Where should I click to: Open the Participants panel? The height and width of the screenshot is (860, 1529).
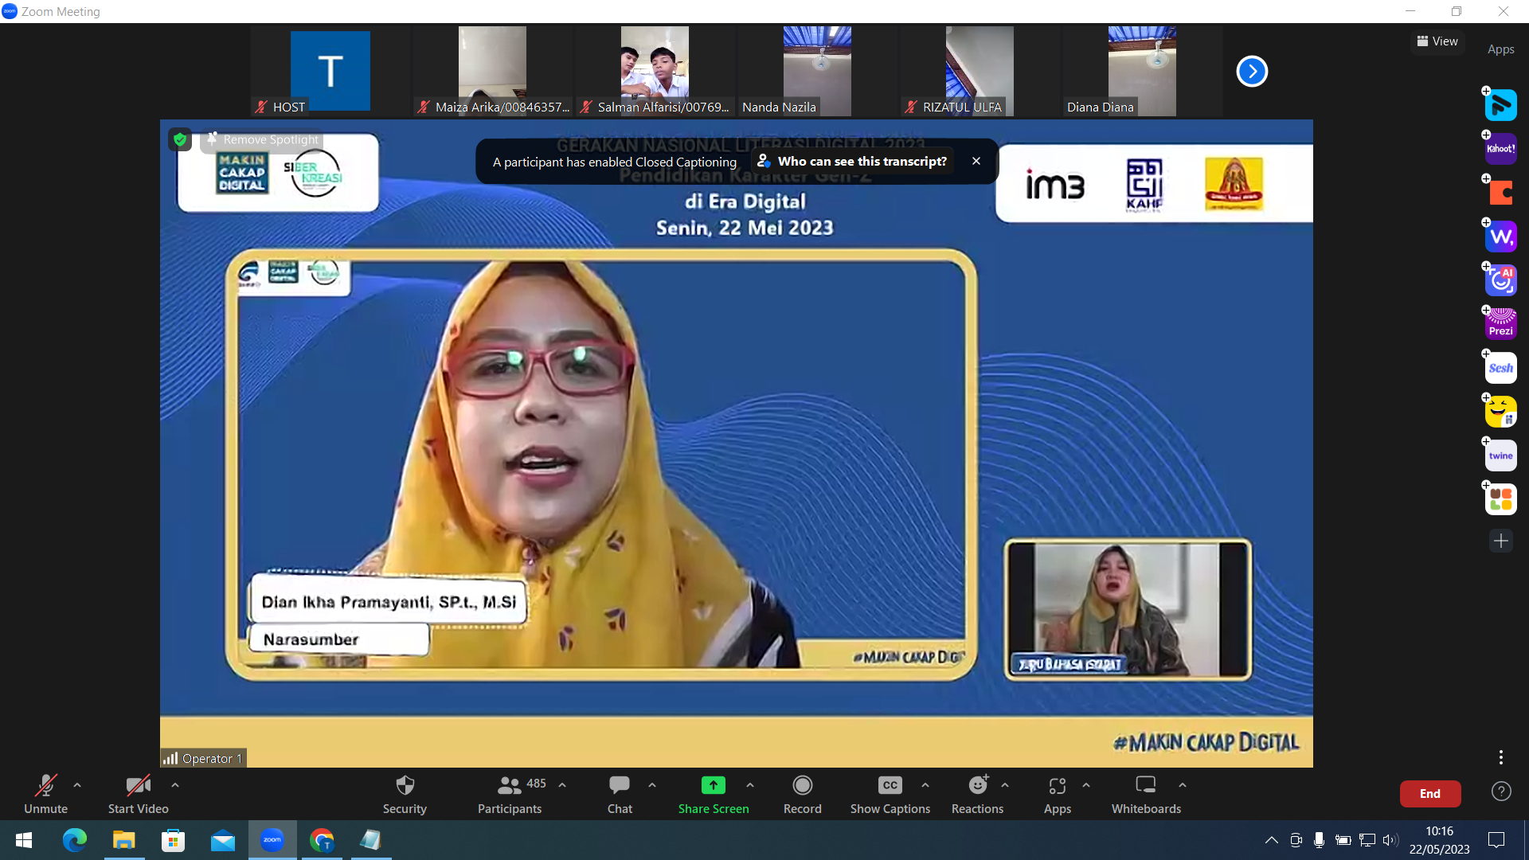pyautogui.click(x=510, y=794)
